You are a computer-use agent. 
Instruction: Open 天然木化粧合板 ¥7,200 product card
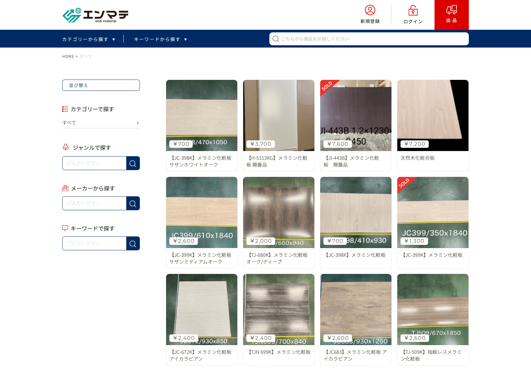(433, 125)
